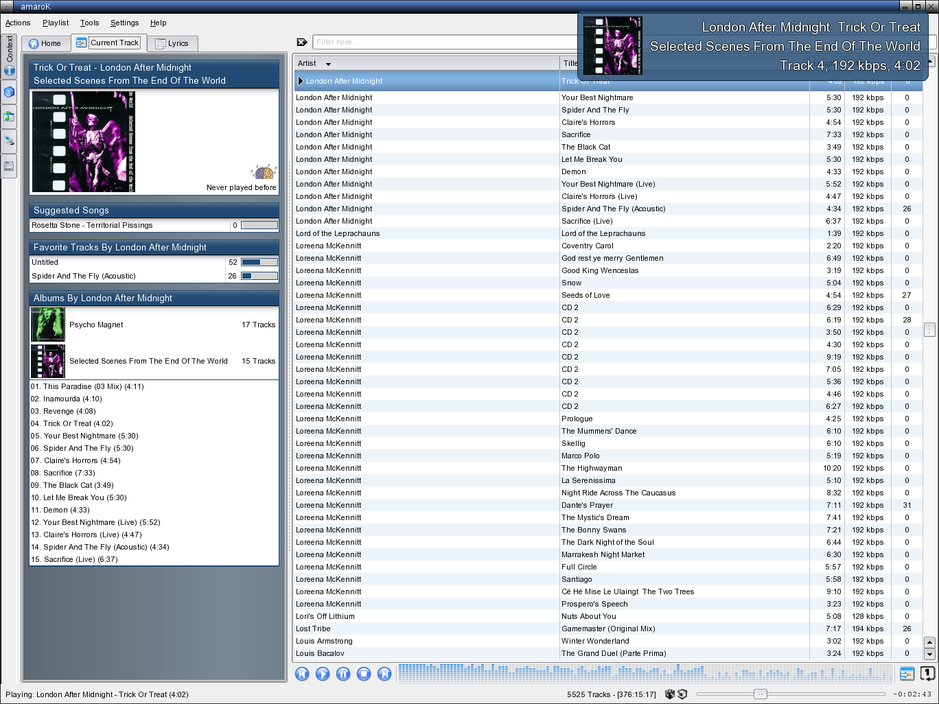The height and width of the screenshot is (704, 939).
Task: Open the Media Device browser USB icon
Action: tap(9, 141)
